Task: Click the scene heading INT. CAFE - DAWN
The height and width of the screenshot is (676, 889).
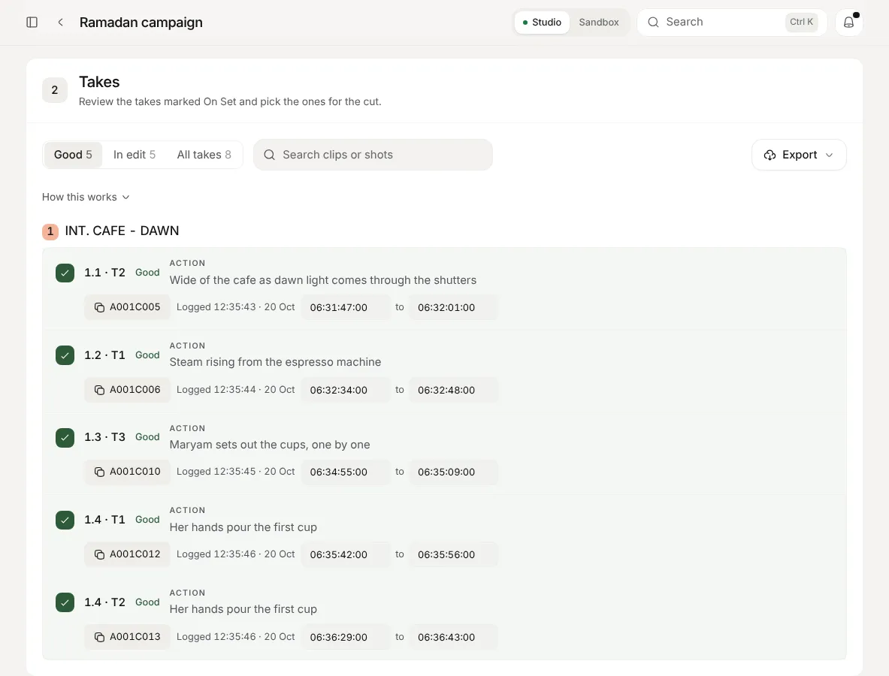Action: point(122,231)
